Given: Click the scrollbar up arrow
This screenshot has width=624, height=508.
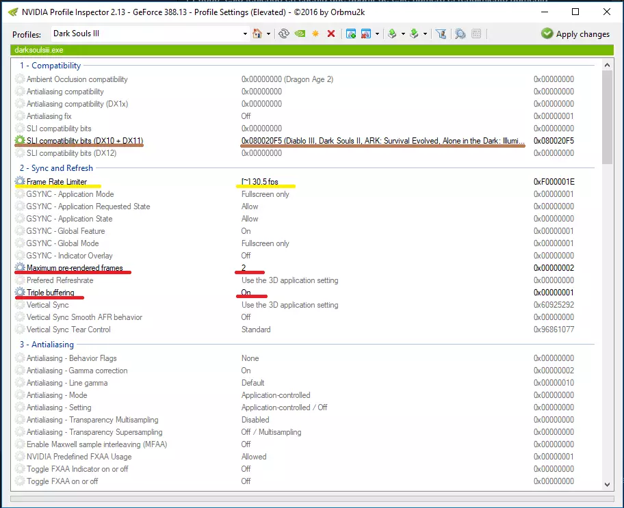Looking at the screenshot, I should (607, 65).
